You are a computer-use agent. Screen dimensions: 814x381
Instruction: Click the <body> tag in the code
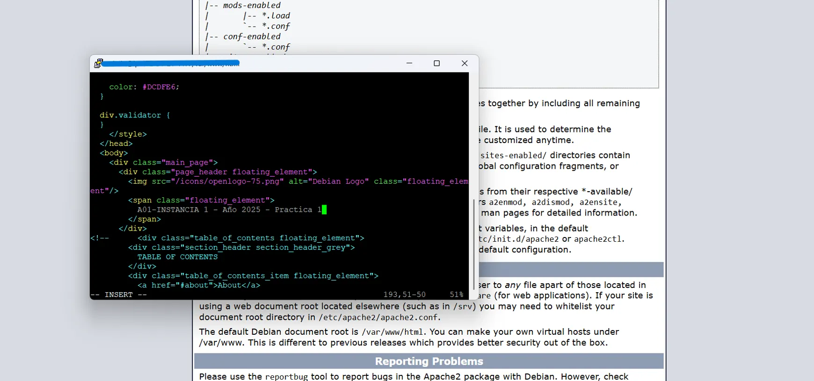pos(114,153)
